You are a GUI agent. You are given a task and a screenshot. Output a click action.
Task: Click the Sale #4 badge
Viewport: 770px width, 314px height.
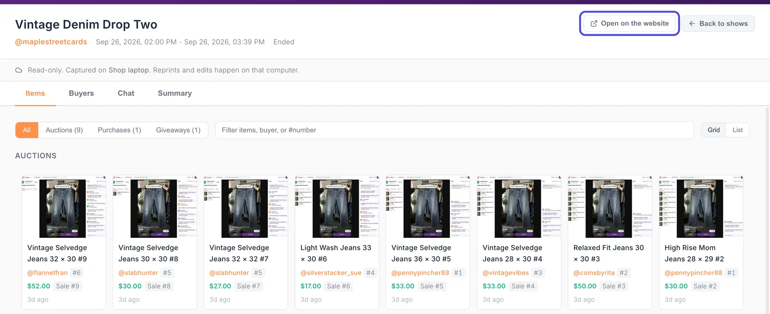point(523,286)
